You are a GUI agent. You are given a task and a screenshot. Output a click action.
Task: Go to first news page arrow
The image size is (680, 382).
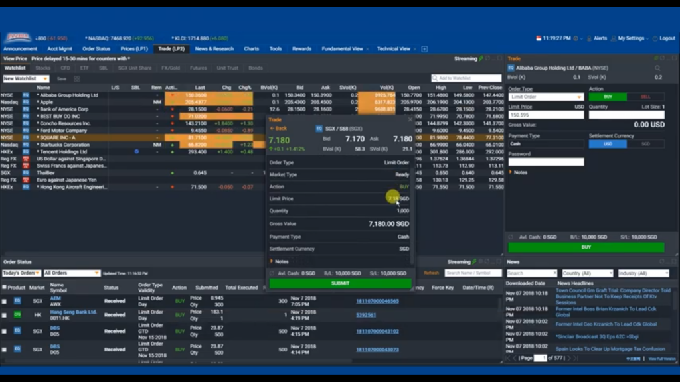[x=508, y=358]
